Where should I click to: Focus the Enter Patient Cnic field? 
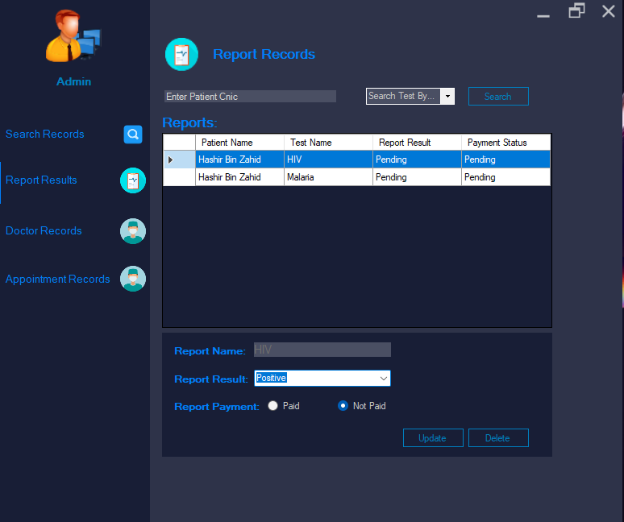pyautogui.click(x=250, y=96)
